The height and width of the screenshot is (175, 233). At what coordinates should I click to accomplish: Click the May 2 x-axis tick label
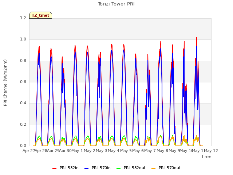[x=90, y=151]
